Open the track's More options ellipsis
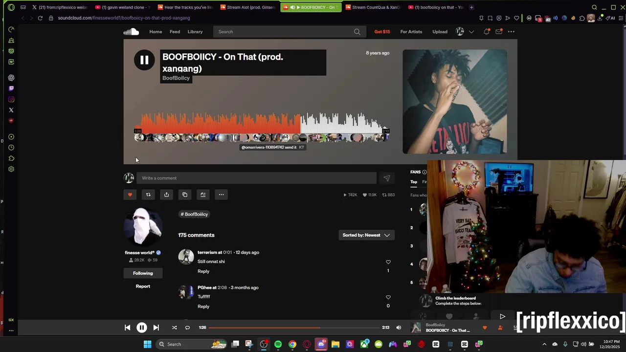This screenshot has height=352, width=626. point(221,195)
